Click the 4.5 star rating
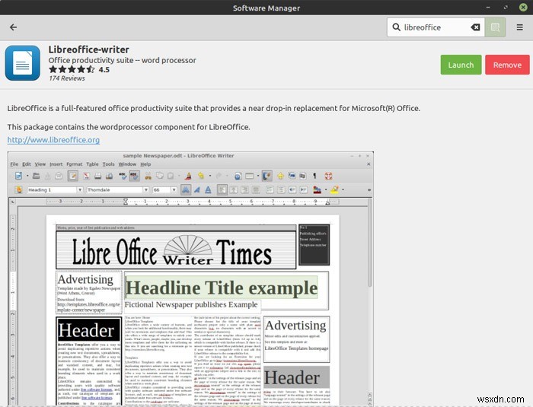Viewport: 533px width, 407px height. 79,70
